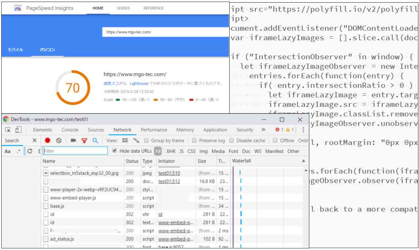Sort requests by the Name column header
This screenshot has width=419, height=250.
(83, 161)
